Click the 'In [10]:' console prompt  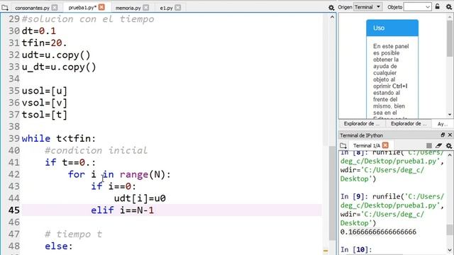pyautogui.click(x=356, y=249)
